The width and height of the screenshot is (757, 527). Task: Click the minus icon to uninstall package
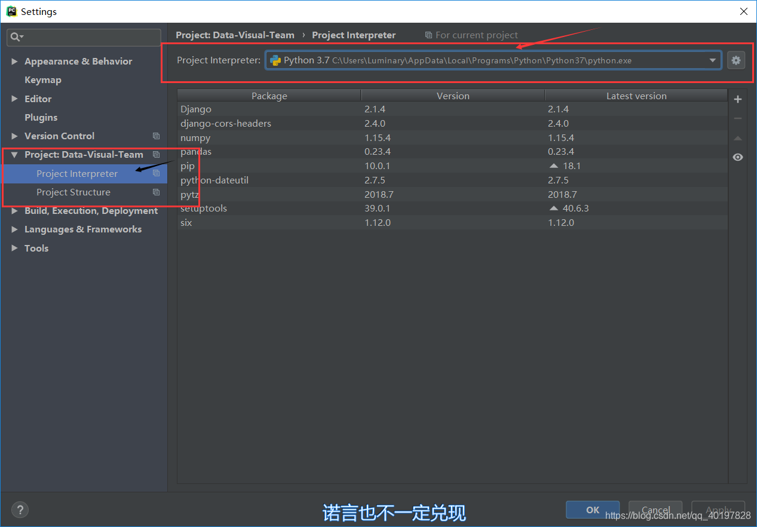(x=738, y=118)
